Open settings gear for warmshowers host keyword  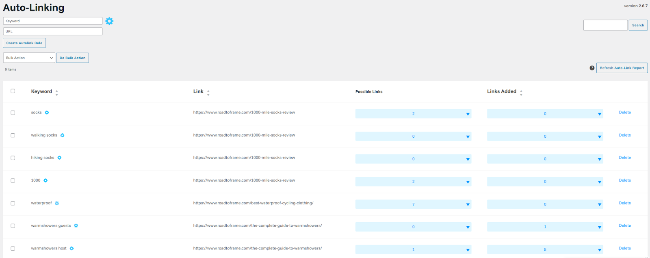(71, 248)
